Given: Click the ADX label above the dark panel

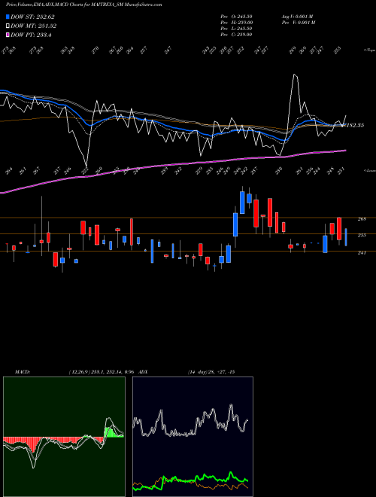Looking at the screenshot, I should (143, 372).
